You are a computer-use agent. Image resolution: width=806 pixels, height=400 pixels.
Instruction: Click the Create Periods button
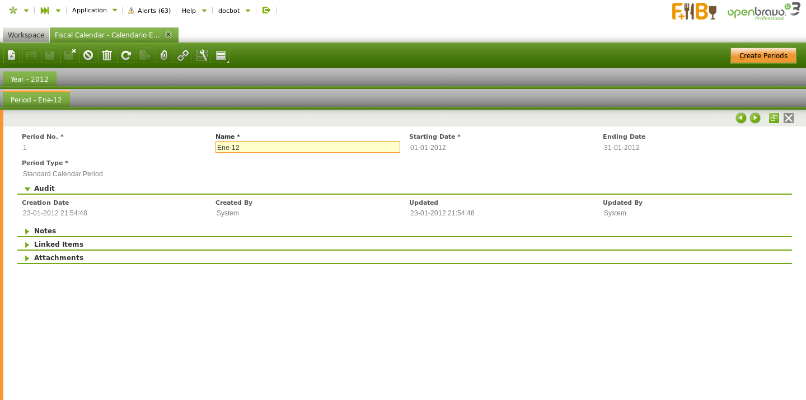(x=763, y=56)
